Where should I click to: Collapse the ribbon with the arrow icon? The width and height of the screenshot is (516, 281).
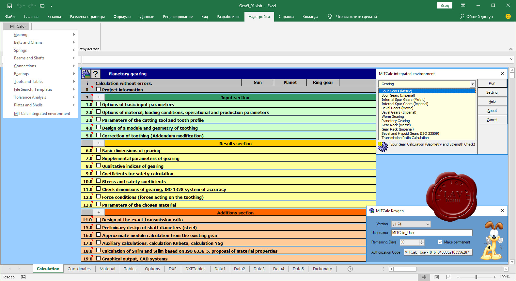point(511,49)
